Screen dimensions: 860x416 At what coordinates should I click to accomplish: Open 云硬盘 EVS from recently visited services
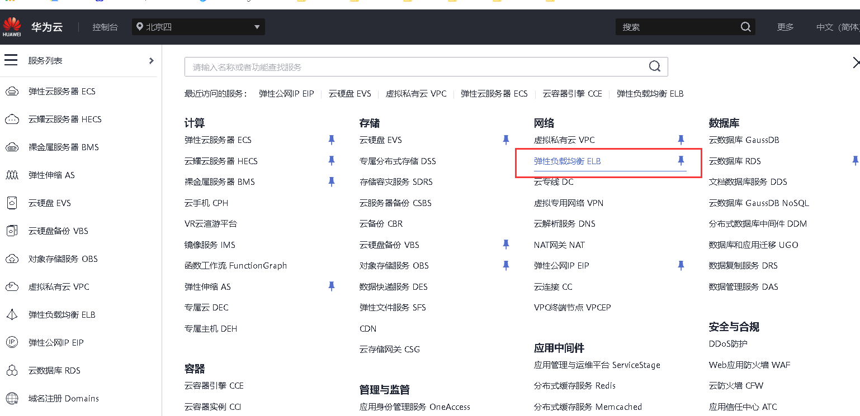coord(350,94)
